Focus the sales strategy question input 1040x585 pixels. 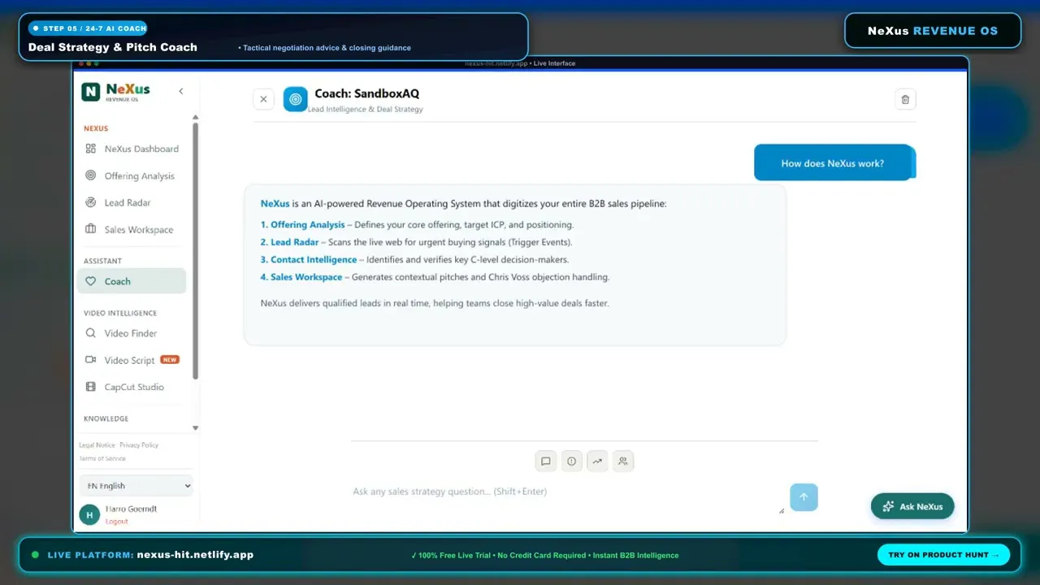click(568, 497)
